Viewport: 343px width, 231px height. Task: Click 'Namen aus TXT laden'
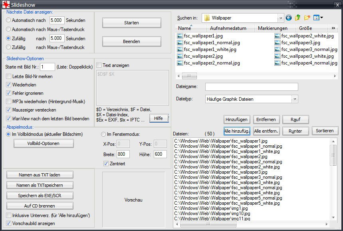point(40,175)
